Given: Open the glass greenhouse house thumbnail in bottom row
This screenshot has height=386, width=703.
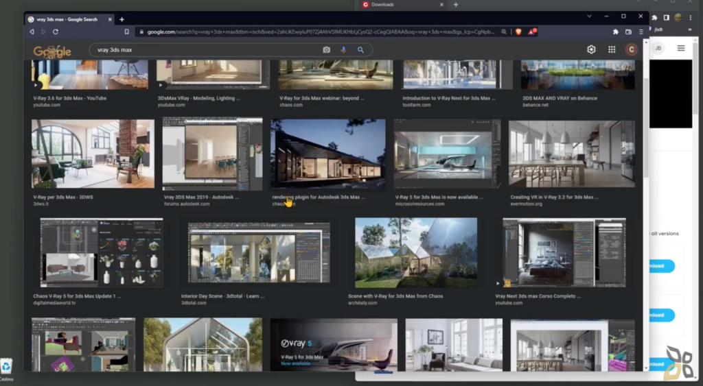Looking at the screenshot, I should pos(203,345).
